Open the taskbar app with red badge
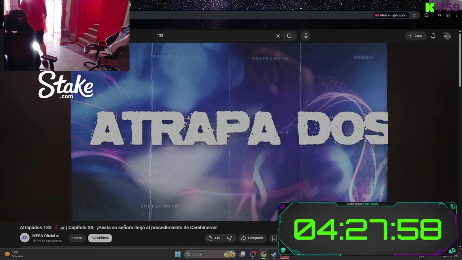462x260 pixels. point(253,254)
